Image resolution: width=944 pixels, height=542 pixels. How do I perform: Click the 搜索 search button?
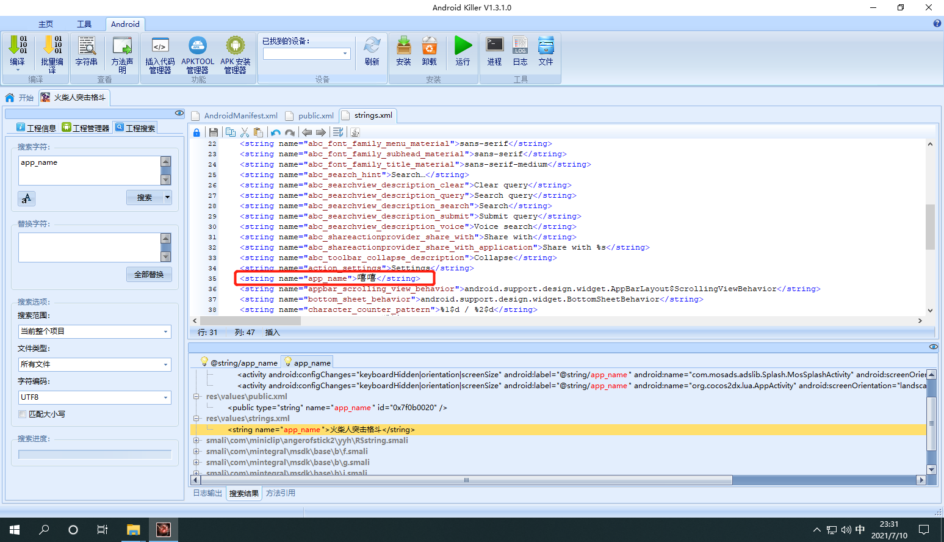[x=145, y=198]
